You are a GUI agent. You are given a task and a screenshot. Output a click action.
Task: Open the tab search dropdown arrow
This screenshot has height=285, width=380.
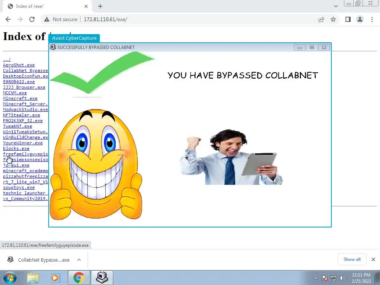pos(335,6)
